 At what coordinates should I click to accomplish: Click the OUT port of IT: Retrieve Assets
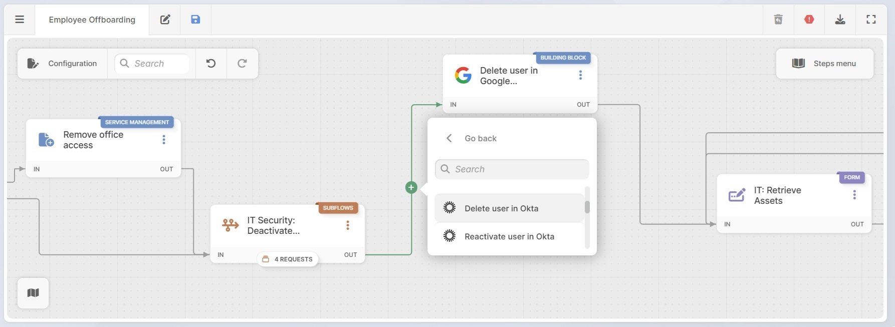[x=857, y=224]
